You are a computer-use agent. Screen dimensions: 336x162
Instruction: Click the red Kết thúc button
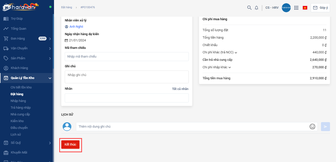coord(70,145)
